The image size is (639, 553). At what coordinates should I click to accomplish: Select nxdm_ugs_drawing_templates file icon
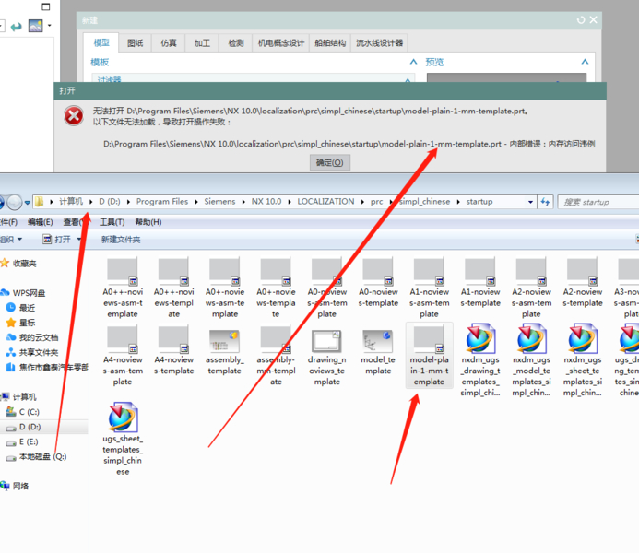pyautogui.click(x=480, y=338)
